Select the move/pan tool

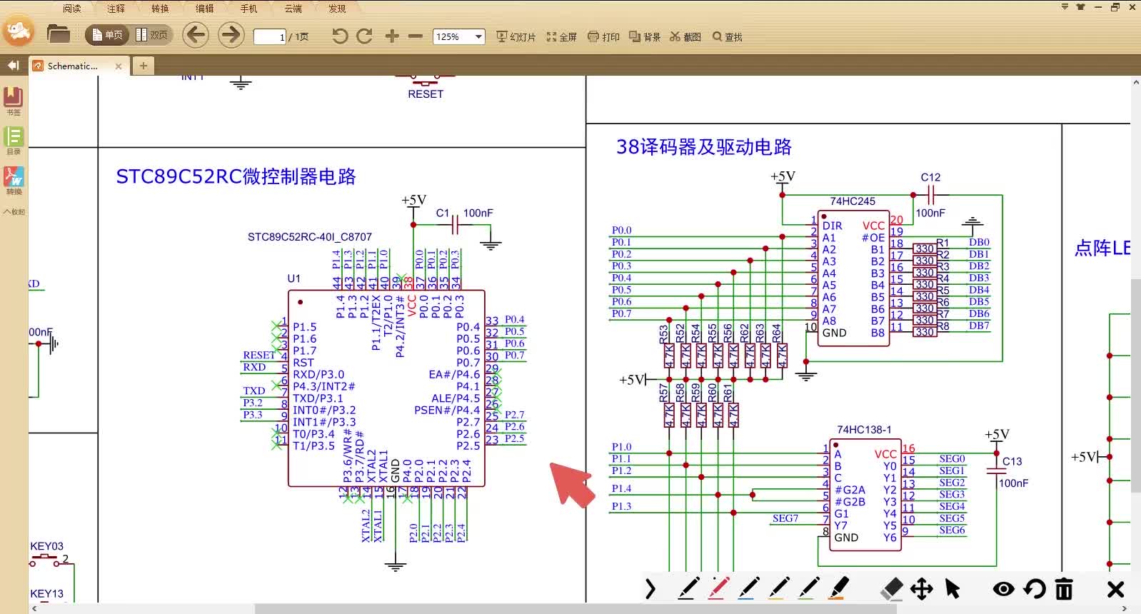(x=922, y=590)
